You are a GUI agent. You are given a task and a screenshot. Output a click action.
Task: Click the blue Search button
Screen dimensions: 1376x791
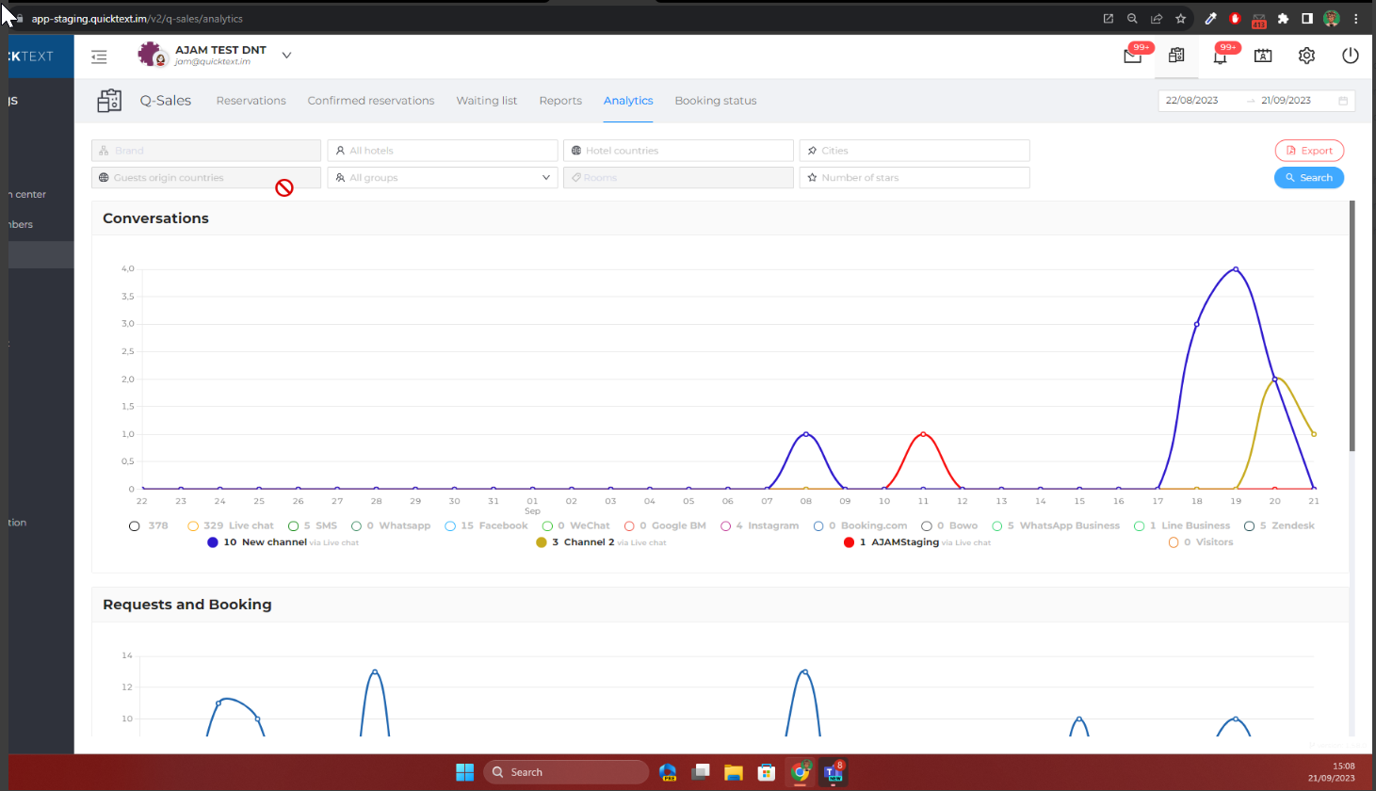(x=1308, y=178)
